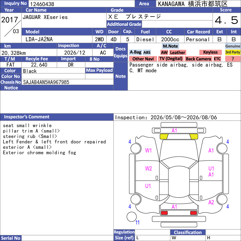Click the A.Bag equipment badge
Image resolution: width=241 pixels, height=241 pixels.
[x=135, y=52]
